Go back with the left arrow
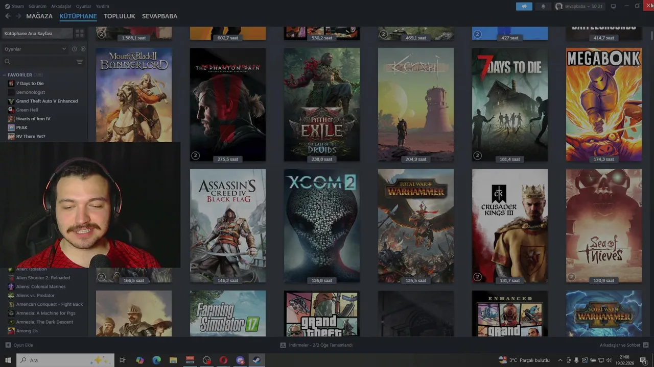This screenshot has width=654, height=367. point(8,16)
